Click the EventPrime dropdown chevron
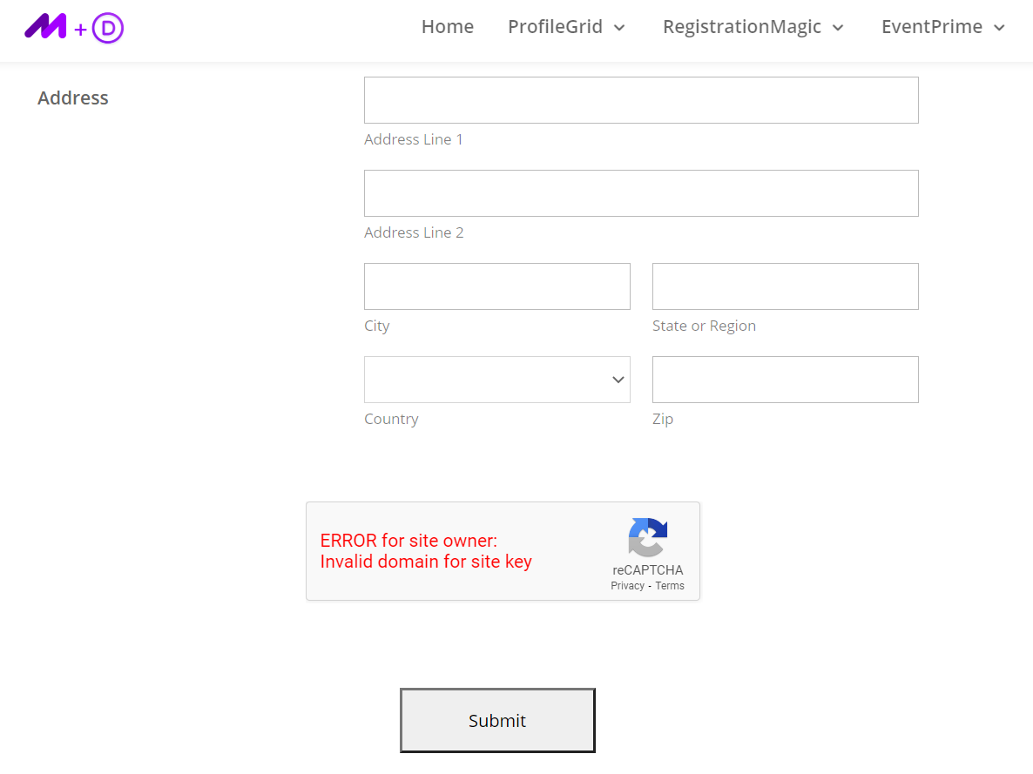1033x774 pixels. coord(1000,28)
